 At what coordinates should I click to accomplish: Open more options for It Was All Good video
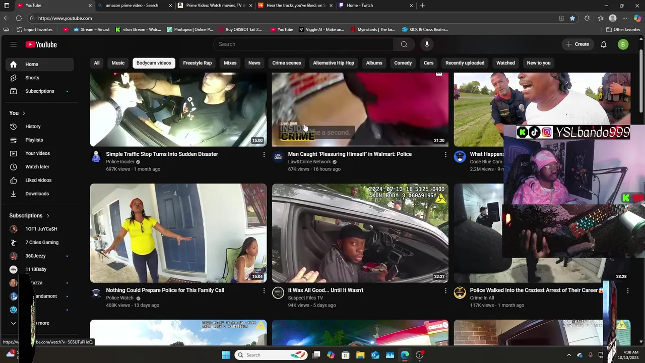(445, 291)
